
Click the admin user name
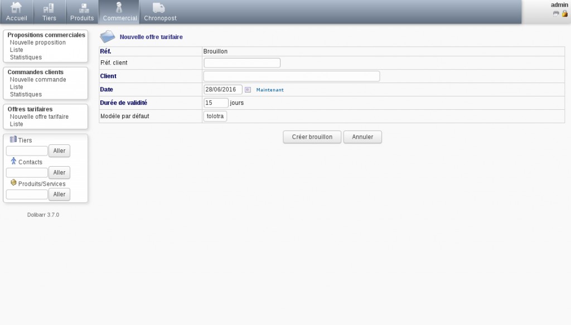(x=559, y=4)
